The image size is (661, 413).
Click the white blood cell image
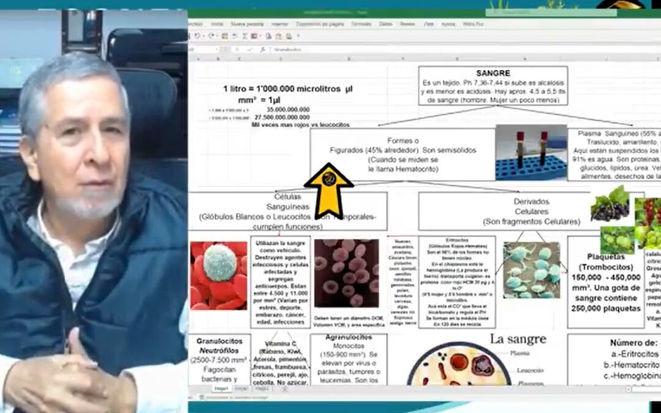click(218, 275)
